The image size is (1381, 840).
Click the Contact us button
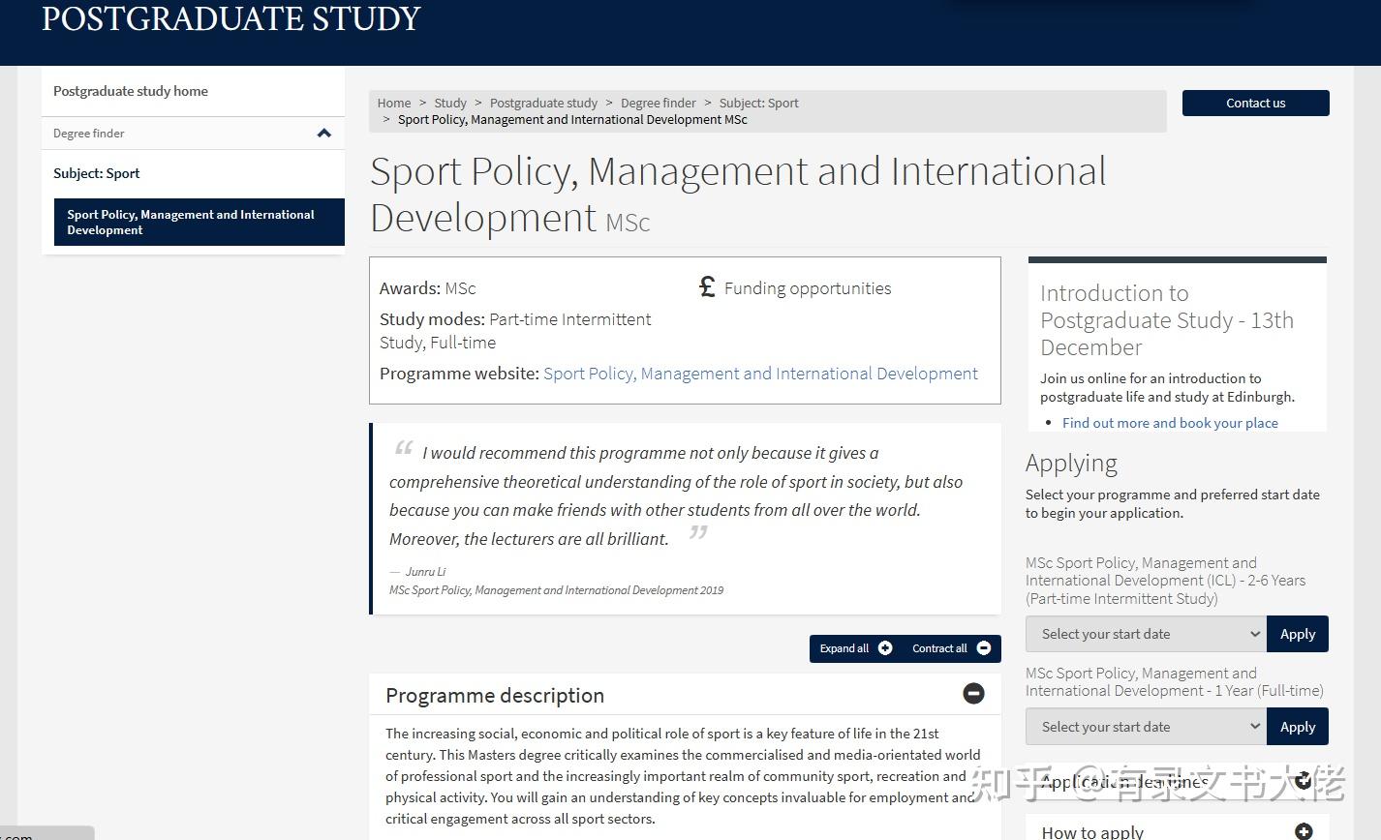1256,103
